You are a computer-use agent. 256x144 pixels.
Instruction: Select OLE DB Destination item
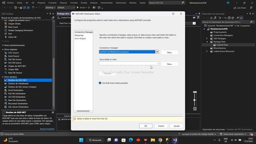(17, 97)
